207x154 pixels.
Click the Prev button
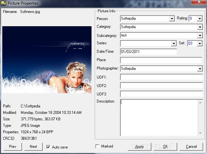(x=13, y=147)
